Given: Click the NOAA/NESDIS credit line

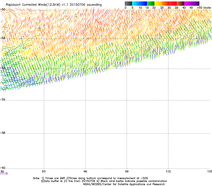Looking at the screenshot, I should coord(124,184).
